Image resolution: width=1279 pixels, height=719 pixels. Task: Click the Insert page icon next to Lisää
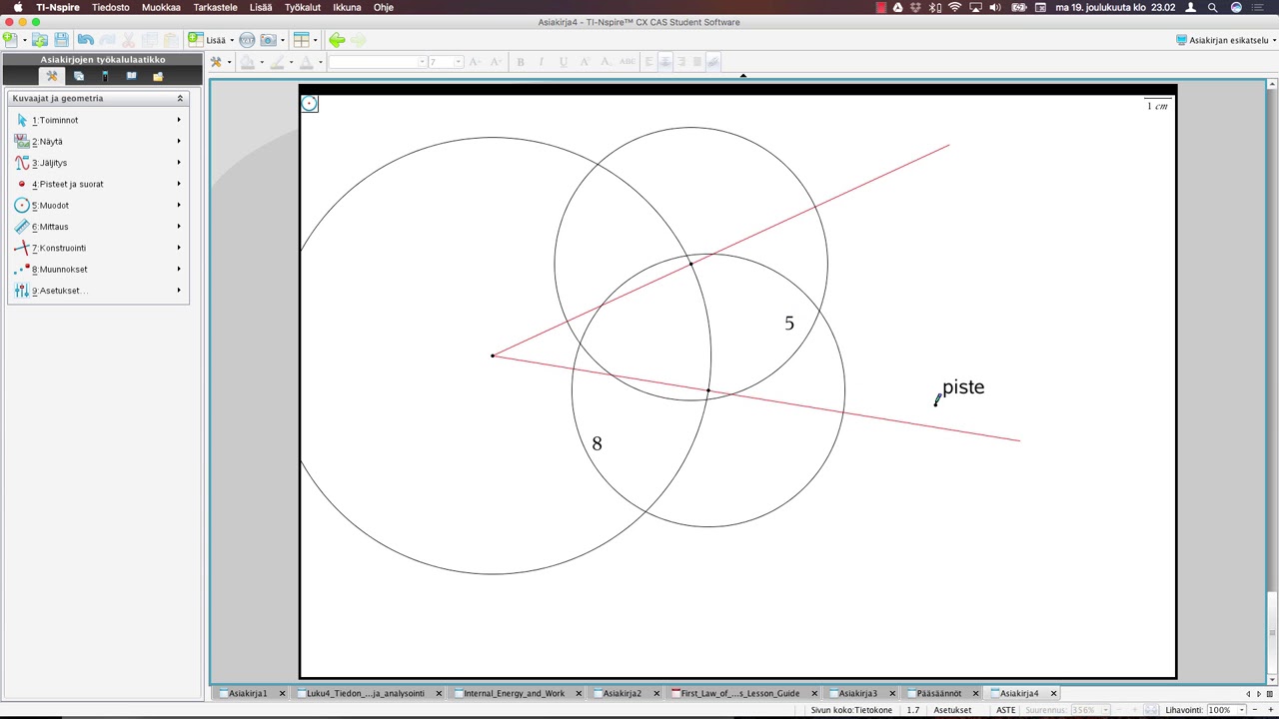196,40
